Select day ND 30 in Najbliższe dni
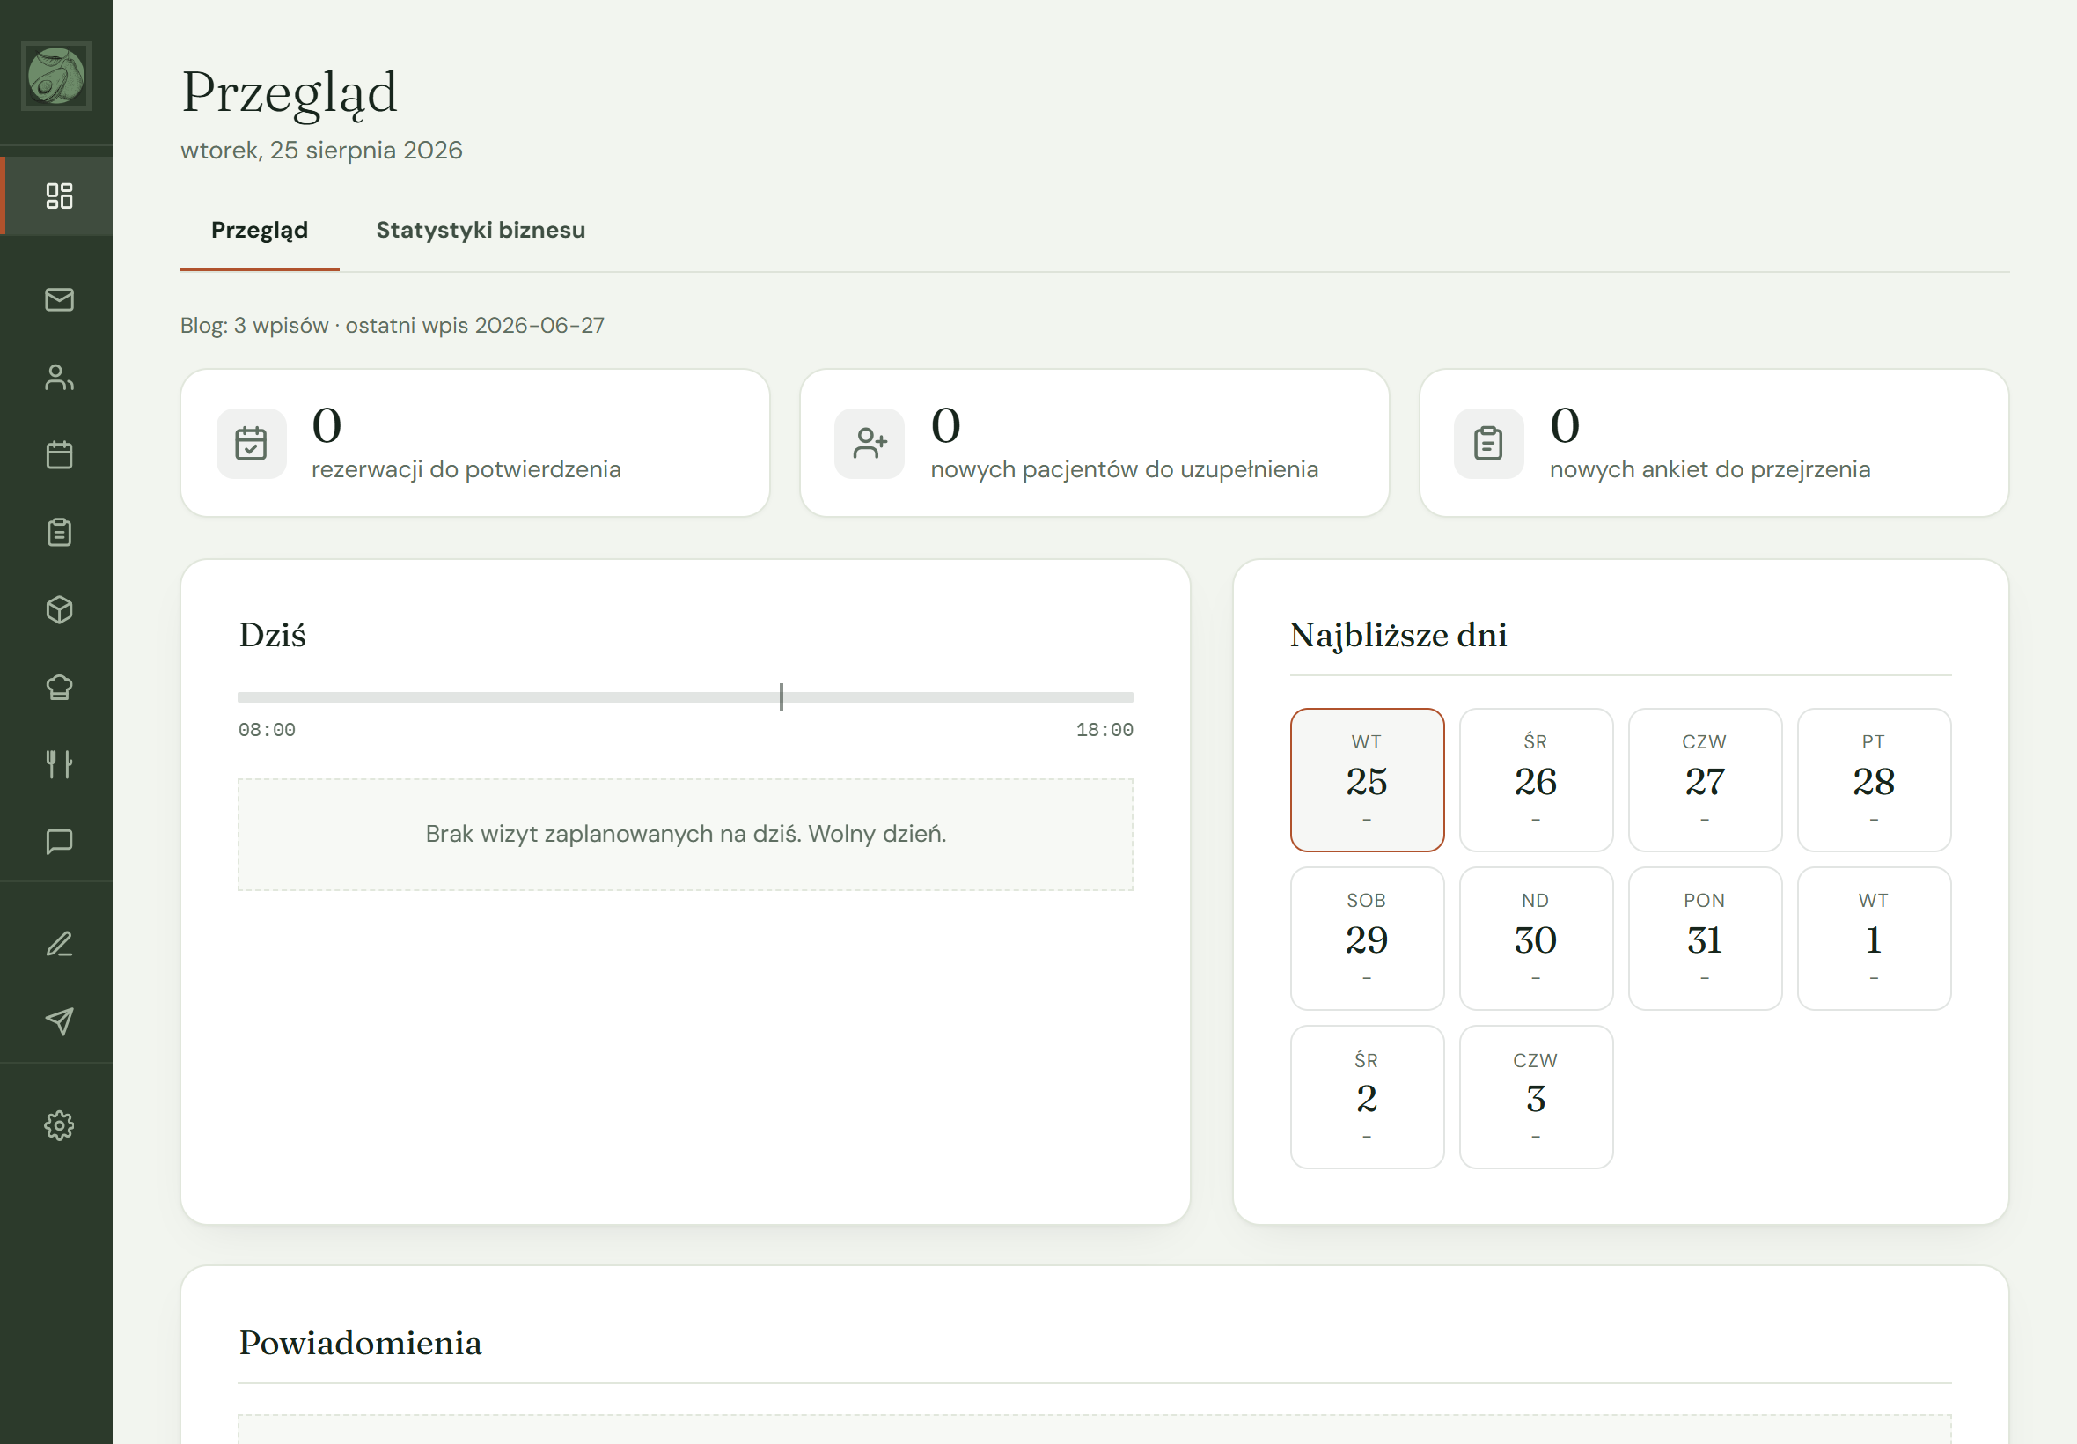2077x1444 pixels. coord(1537,939)
